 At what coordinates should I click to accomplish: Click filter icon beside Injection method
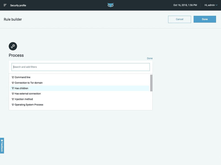(13, 99)
